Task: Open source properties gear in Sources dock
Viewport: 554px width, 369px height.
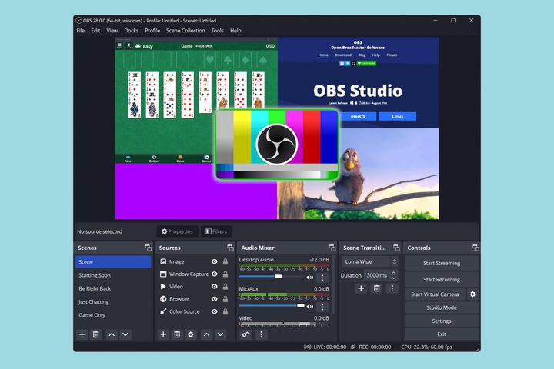Action: tap(191, 334)
